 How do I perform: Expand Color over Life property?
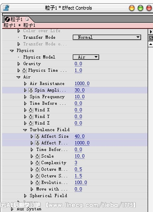(19, 31)
